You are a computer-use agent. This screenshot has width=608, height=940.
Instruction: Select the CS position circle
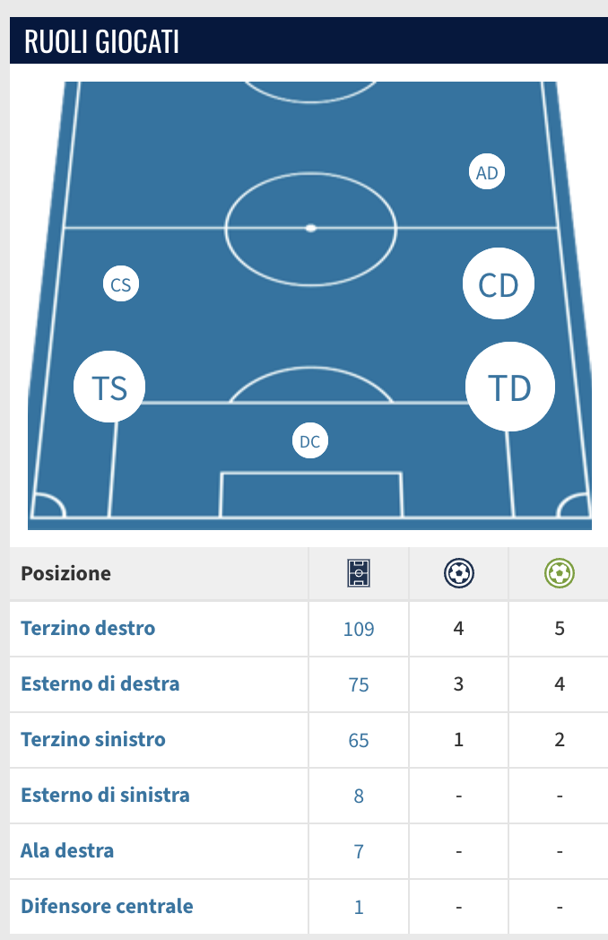120,284
